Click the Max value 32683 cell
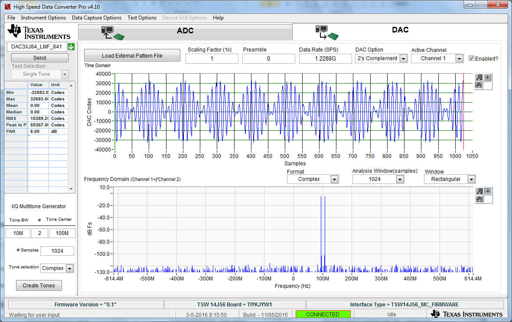 coord(38,99)
